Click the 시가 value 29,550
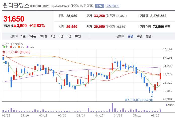This screenshot has width=175, height=121. coord(72,27)
